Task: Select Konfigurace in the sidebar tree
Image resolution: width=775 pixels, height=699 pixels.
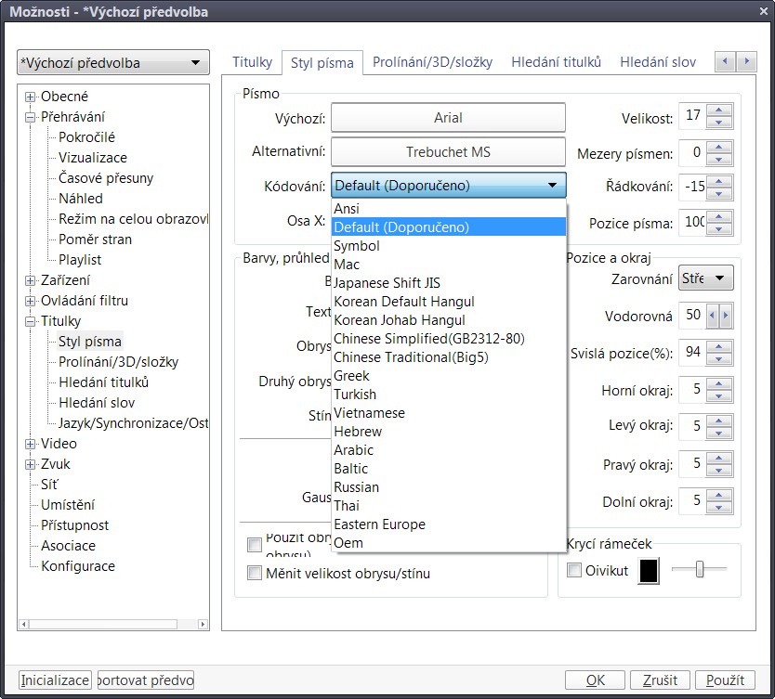Action: 78,566
